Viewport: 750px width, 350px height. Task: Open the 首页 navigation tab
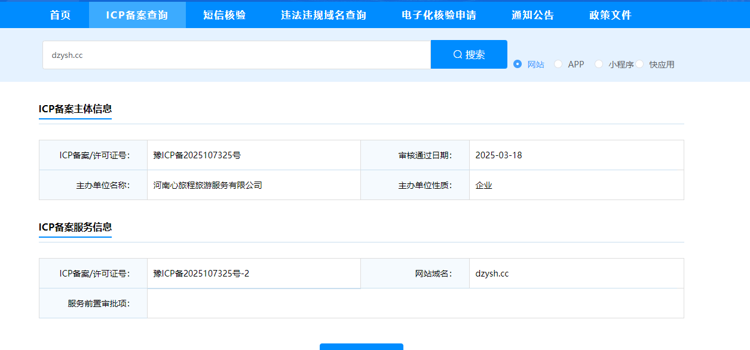click(x=60, y=15)
